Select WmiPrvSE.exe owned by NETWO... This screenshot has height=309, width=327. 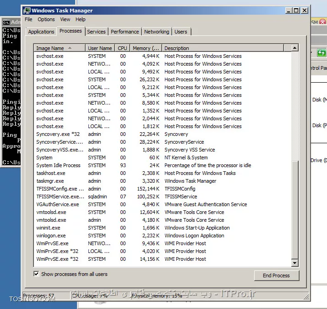point(162,243)
